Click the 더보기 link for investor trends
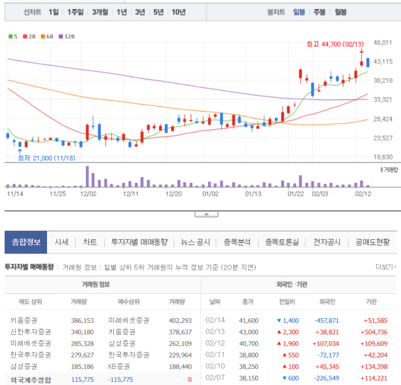Image resolution: width=401 pixels, height=385 pixels. 386,267
